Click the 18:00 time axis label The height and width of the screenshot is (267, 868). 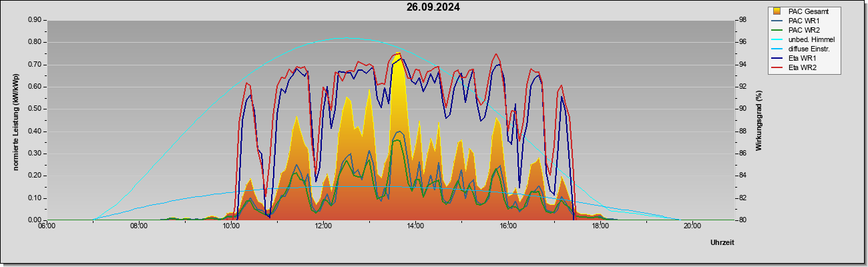coord(600,226)
